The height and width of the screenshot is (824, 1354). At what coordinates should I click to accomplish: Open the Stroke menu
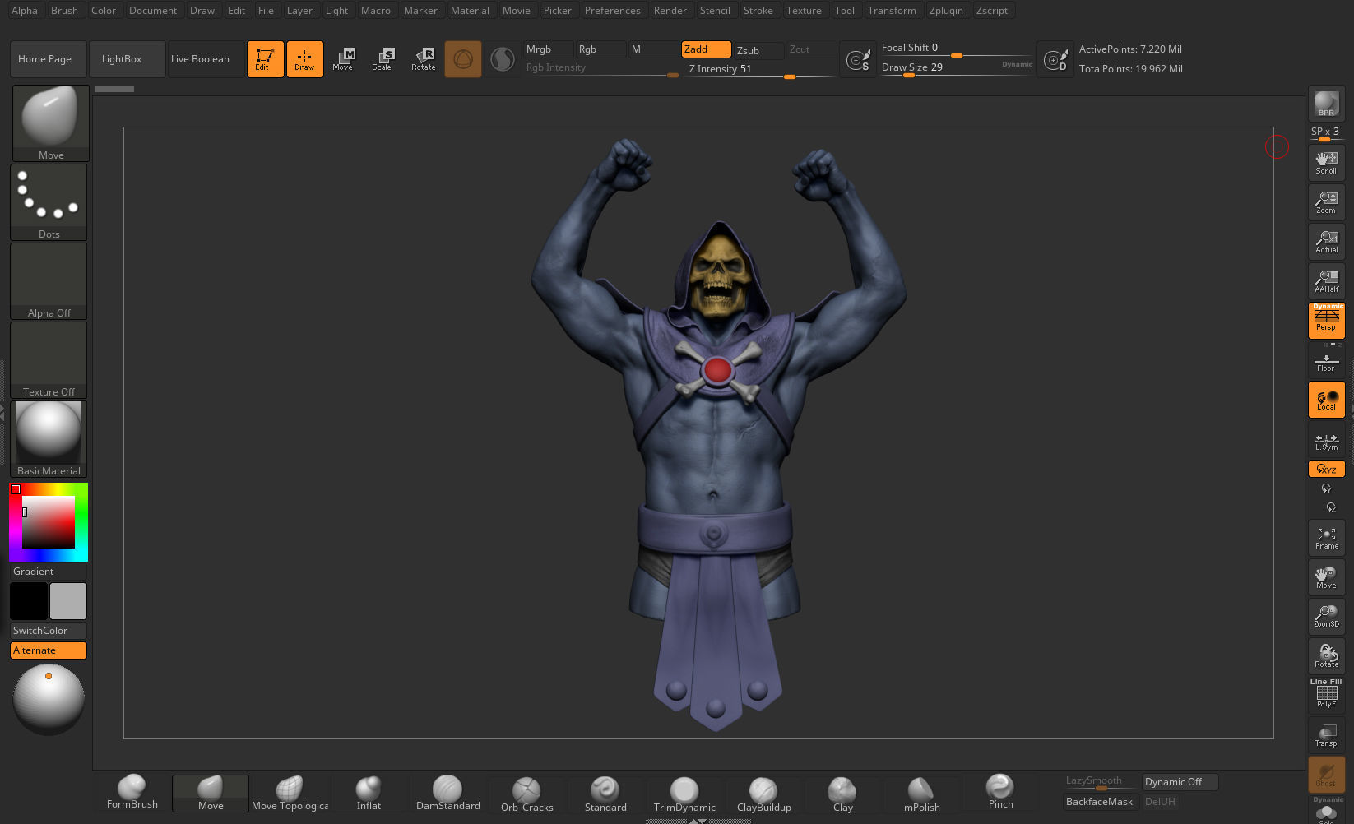758,11
